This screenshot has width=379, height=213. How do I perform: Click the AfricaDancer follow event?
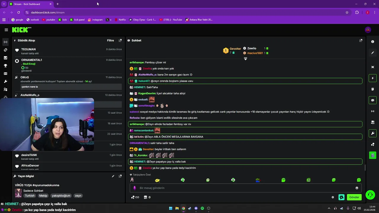click(x=68, y=167)
